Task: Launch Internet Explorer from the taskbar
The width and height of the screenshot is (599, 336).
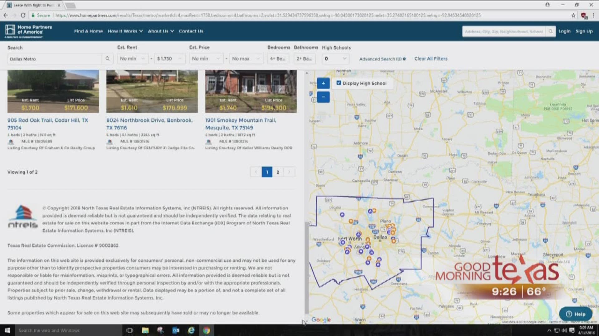Action: (191, 330)
